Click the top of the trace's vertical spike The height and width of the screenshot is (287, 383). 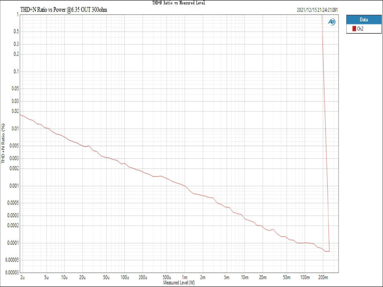[322, 15]
